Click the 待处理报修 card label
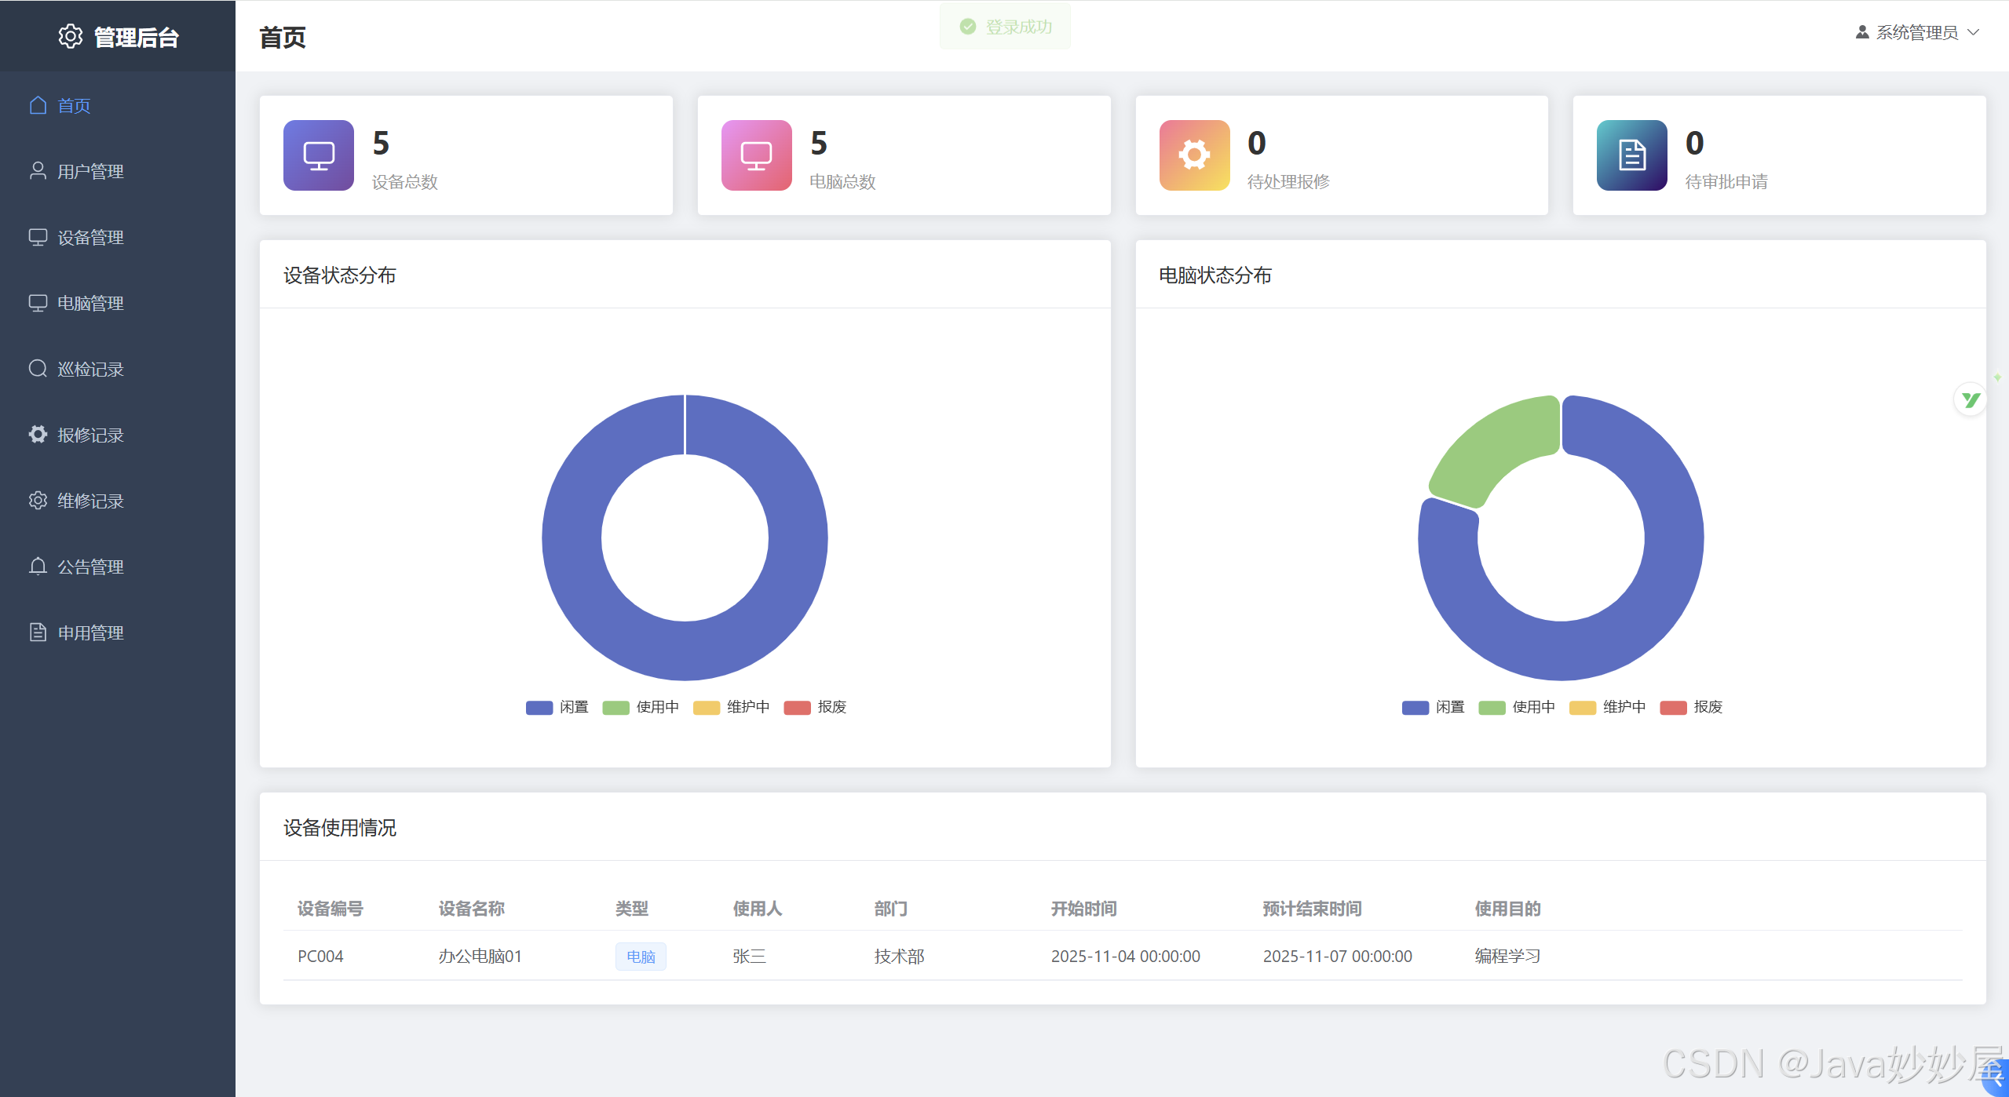This screenshot has height=1097, width=2009. [1288, 182]
